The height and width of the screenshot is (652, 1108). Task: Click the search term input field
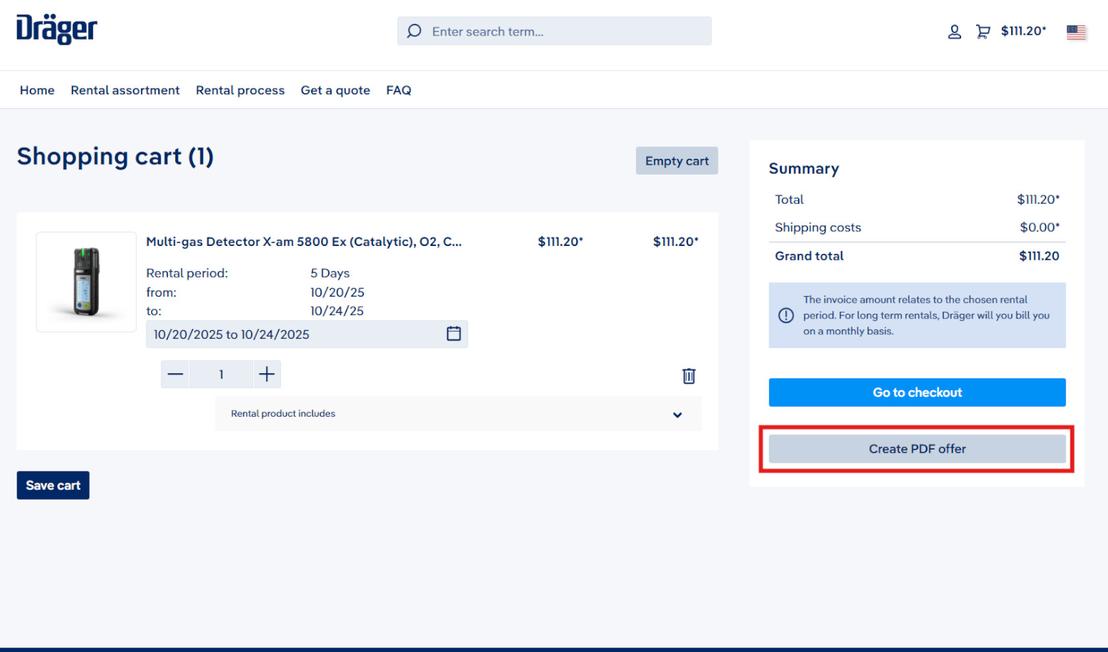coord(567,32)
